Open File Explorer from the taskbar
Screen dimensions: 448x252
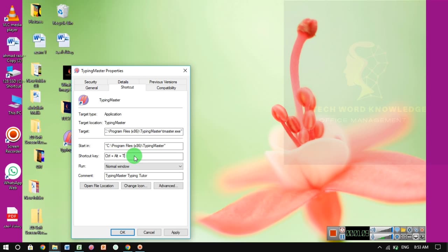coord(55,247)
